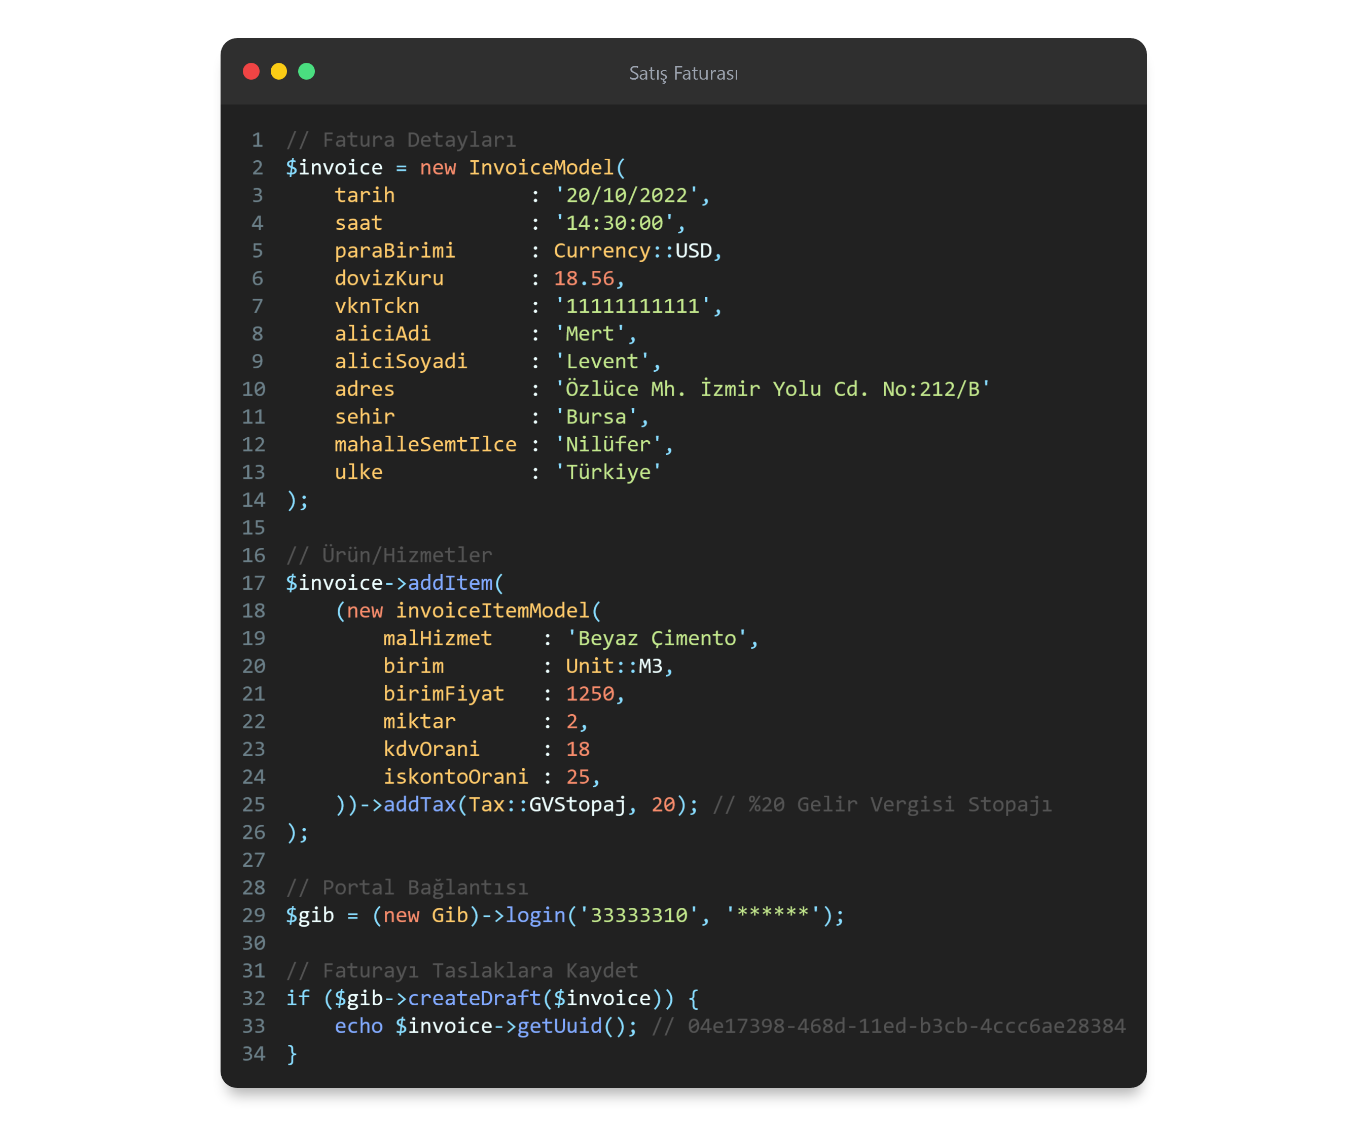
Task: Click the 'echo' keyword on line 33
Action: (x=358, y=1027)
